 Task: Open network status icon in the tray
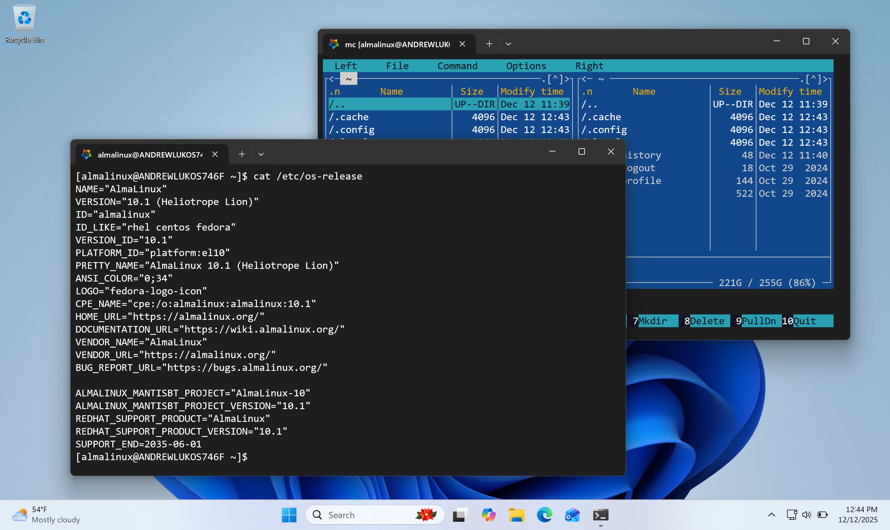[x=792, y=515]
